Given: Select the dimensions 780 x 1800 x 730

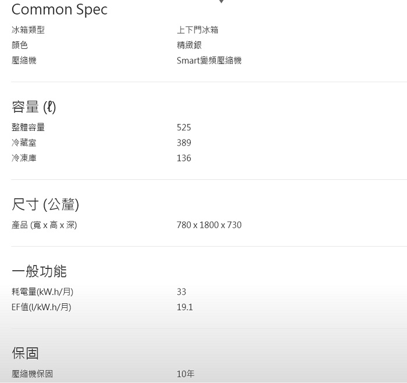Looking at the screenshot, I should point(209,225).
